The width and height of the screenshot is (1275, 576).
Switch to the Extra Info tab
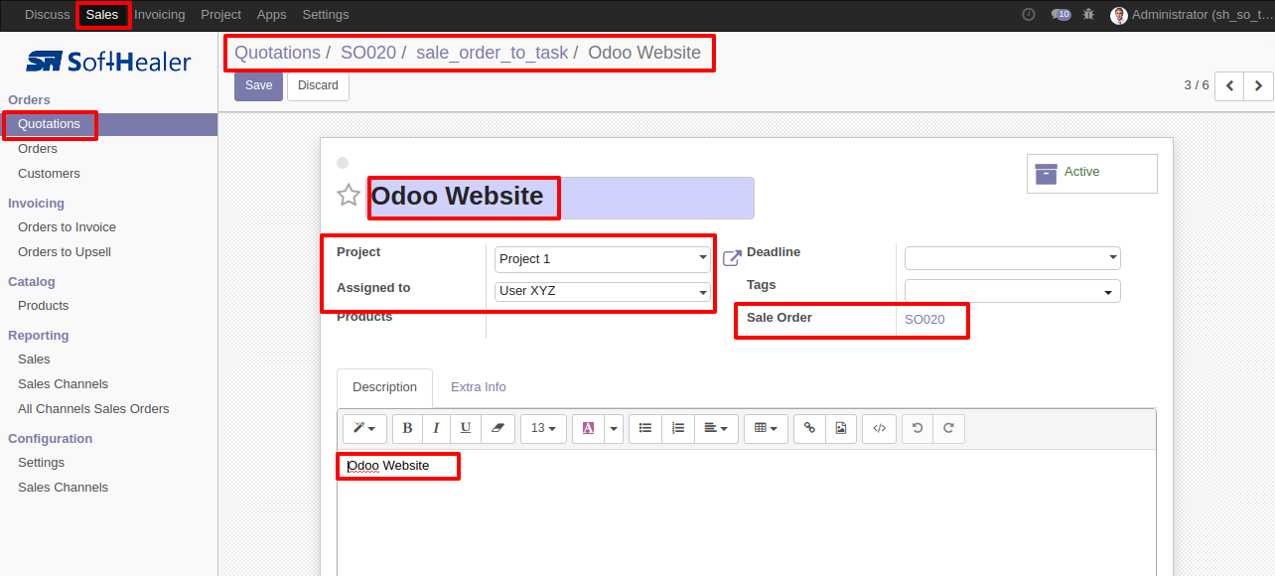(x=479, y=387)
